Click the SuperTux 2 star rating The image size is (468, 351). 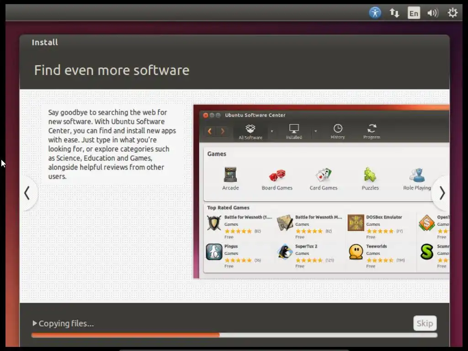[x=309, y=260]
